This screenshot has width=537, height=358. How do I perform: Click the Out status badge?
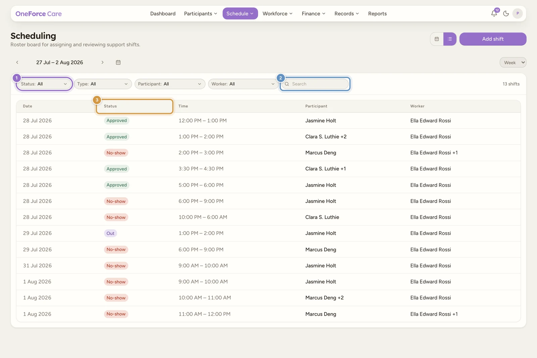(x=110, y=233)
